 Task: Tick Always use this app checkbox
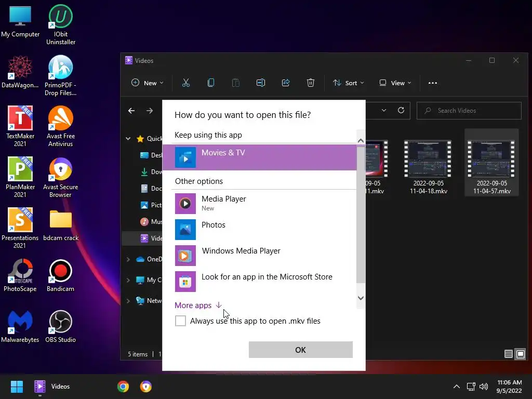pyautogui.click(x=180, y=321)
